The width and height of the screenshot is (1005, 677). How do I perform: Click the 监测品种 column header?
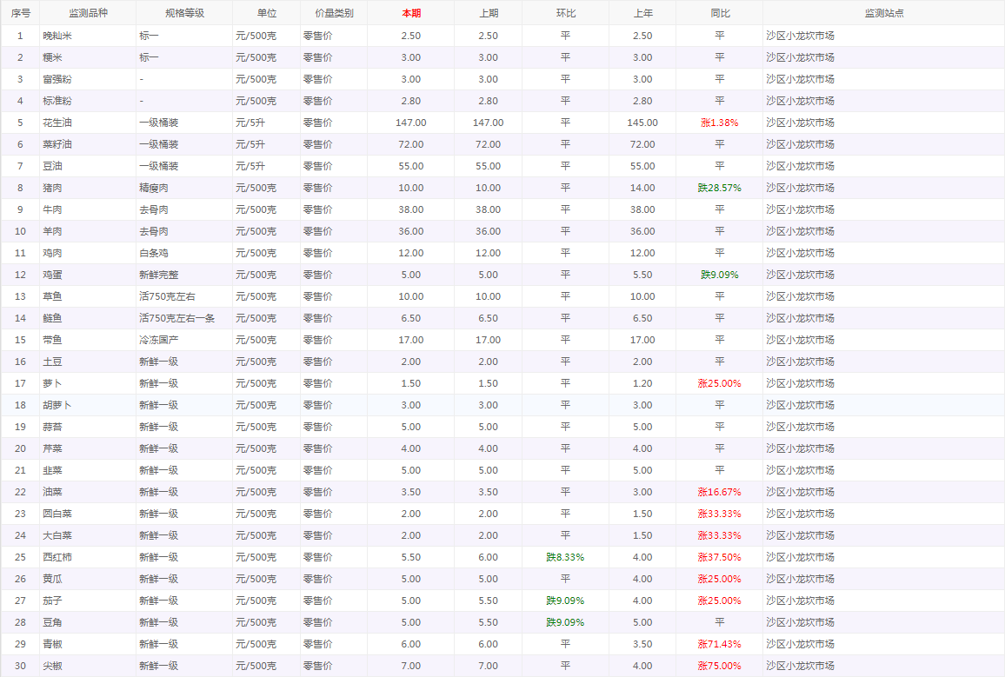click(x=87, y=13)
